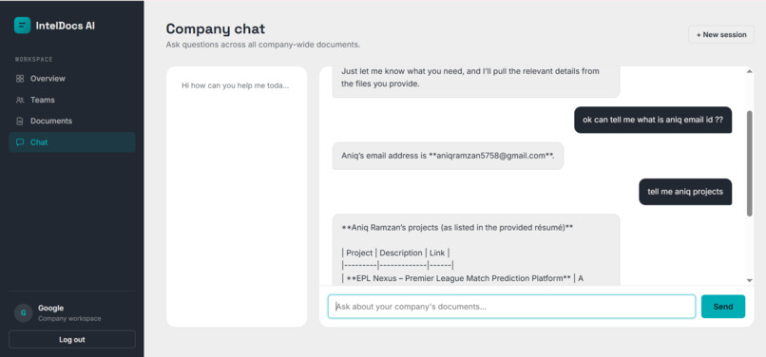Select the Chat menu item
The image size is (766, 357).
(72, 142)
